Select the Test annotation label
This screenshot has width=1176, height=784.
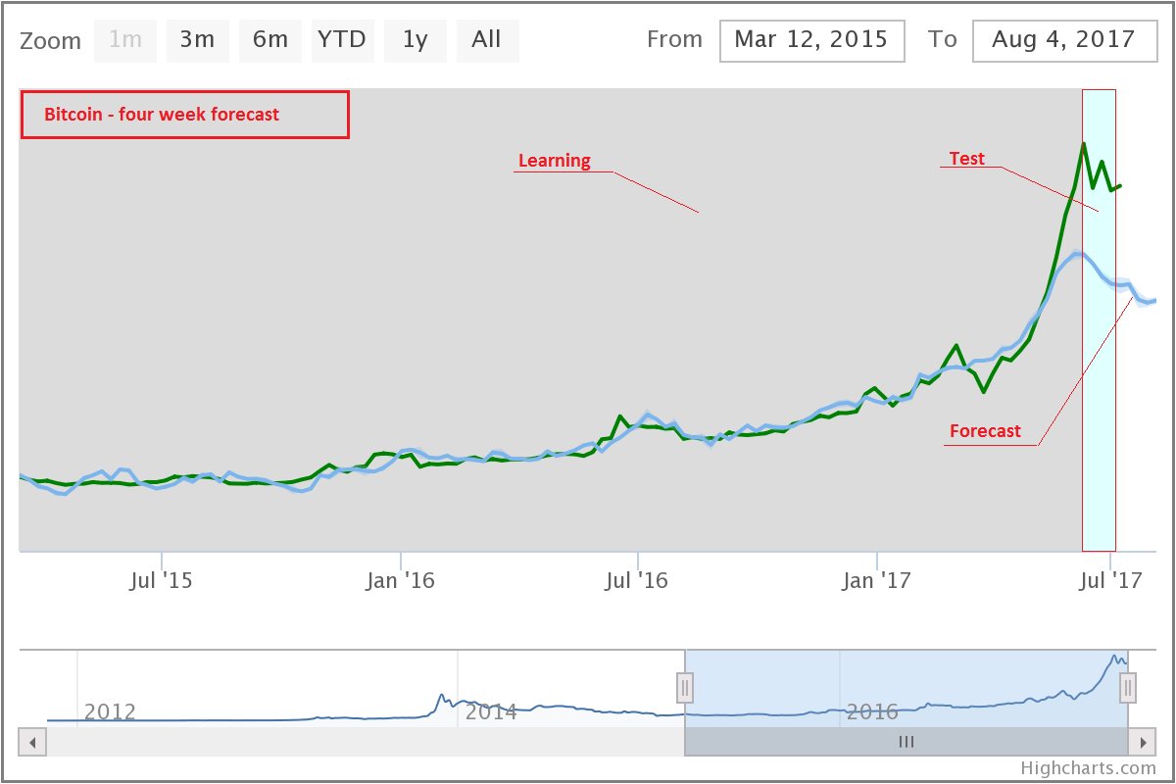pyautogui.click(x=966, y=158)
